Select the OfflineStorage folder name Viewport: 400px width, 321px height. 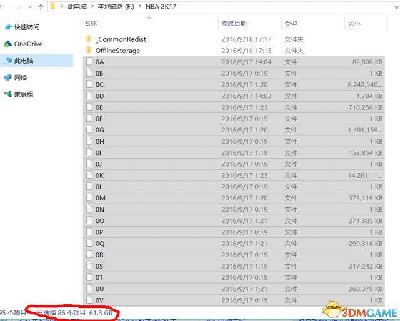[118, 51]
